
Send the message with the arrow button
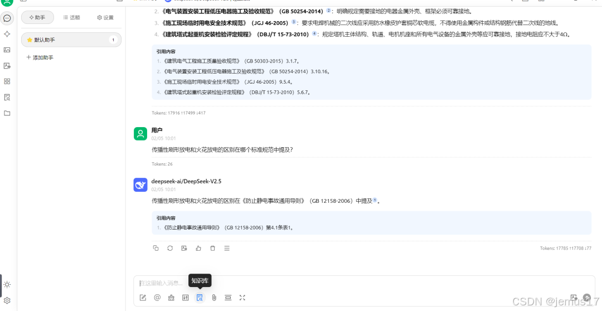point(586,298)
